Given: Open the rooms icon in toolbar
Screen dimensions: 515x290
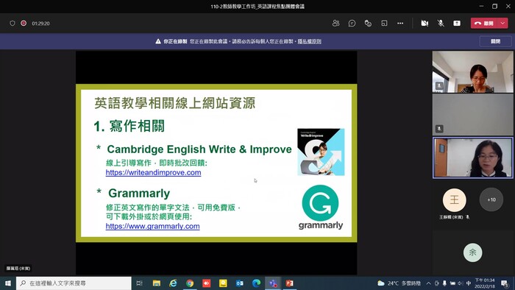Looking at the screenshot, I should tap(384, 24).
